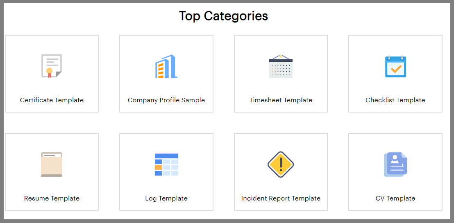Visit the Log Template link

click(166, 198)
